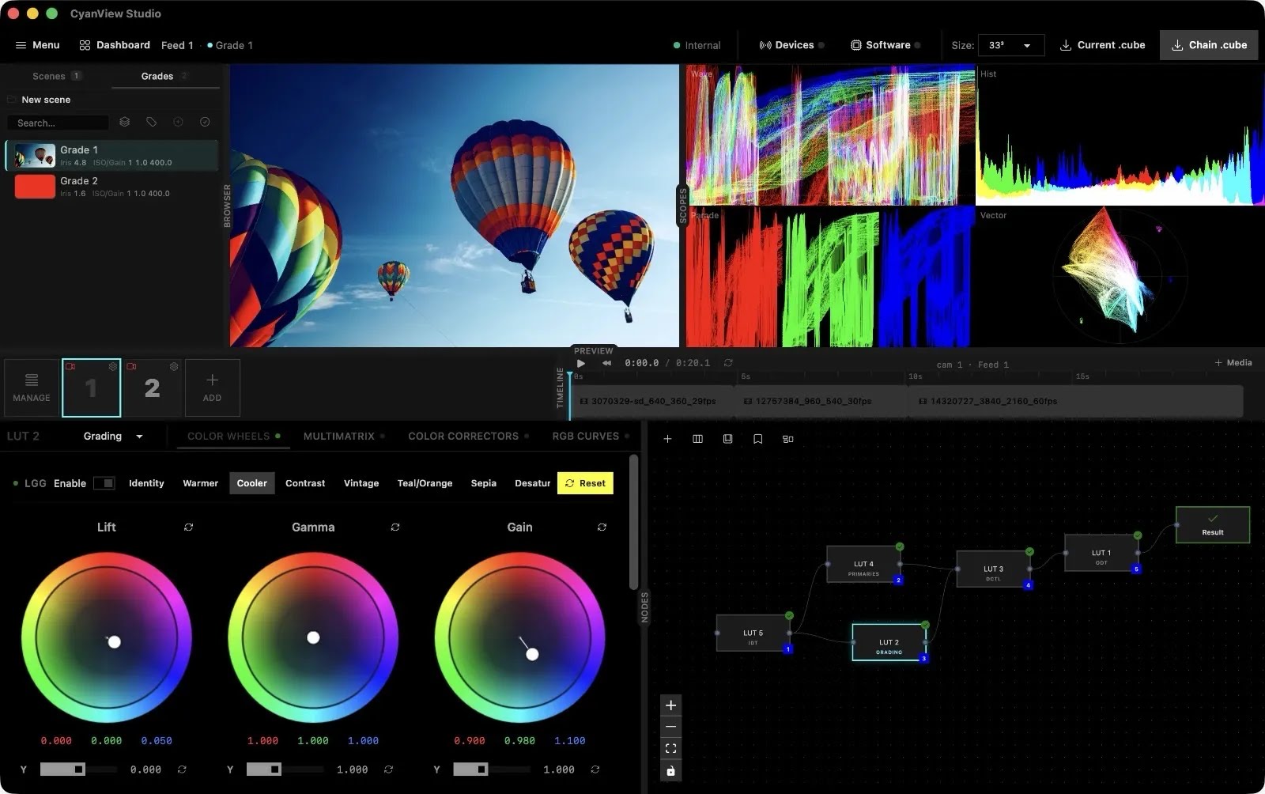
Task: Click the yellow Reset button
Action: (585, 483)
